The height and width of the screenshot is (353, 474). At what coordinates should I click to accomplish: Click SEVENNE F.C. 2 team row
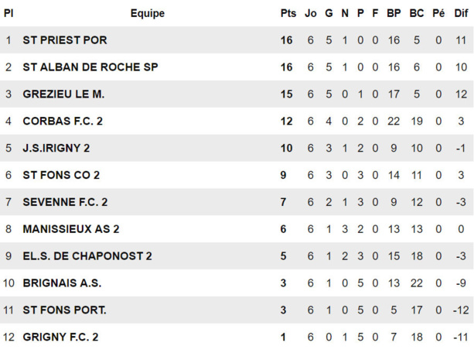click(x=65, y=202)
